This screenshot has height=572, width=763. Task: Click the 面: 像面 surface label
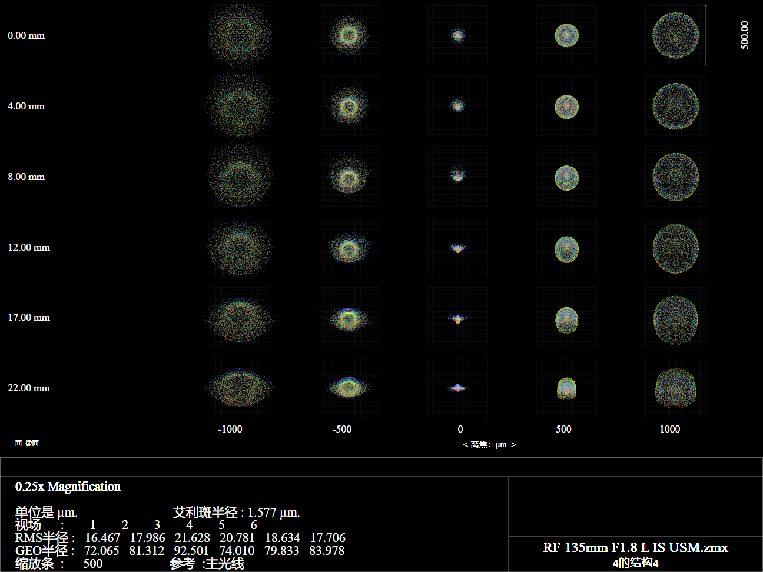pos(27,443)
